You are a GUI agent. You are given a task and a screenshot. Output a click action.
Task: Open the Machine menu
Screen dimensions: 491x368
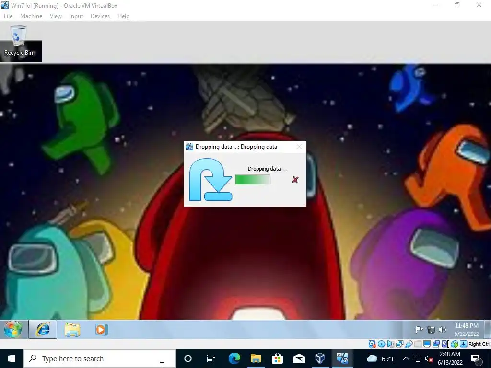[x=31, y=16]
